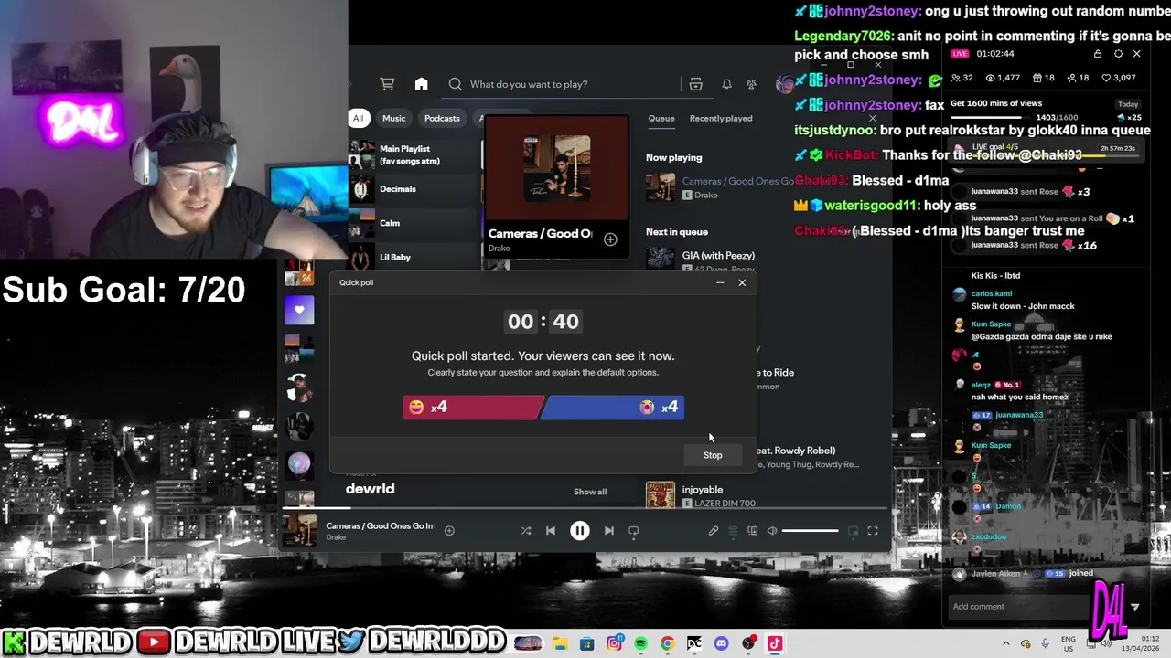The image size is (1171, 658).
Task: Expand the system tray hidden icons chevron
Action: point(1006,643)
